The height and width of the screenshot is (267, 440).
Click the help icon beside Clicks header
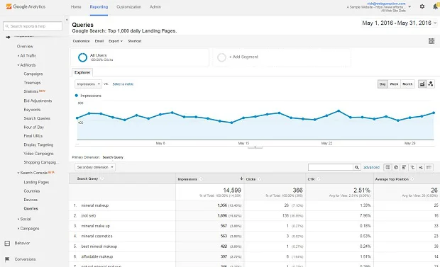[x=259, y=179]
